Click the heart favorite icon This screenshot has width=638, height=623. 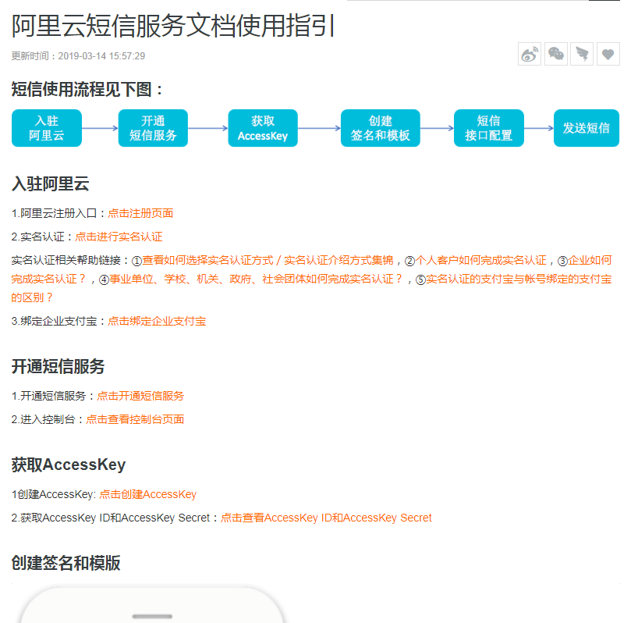[608, 54]
